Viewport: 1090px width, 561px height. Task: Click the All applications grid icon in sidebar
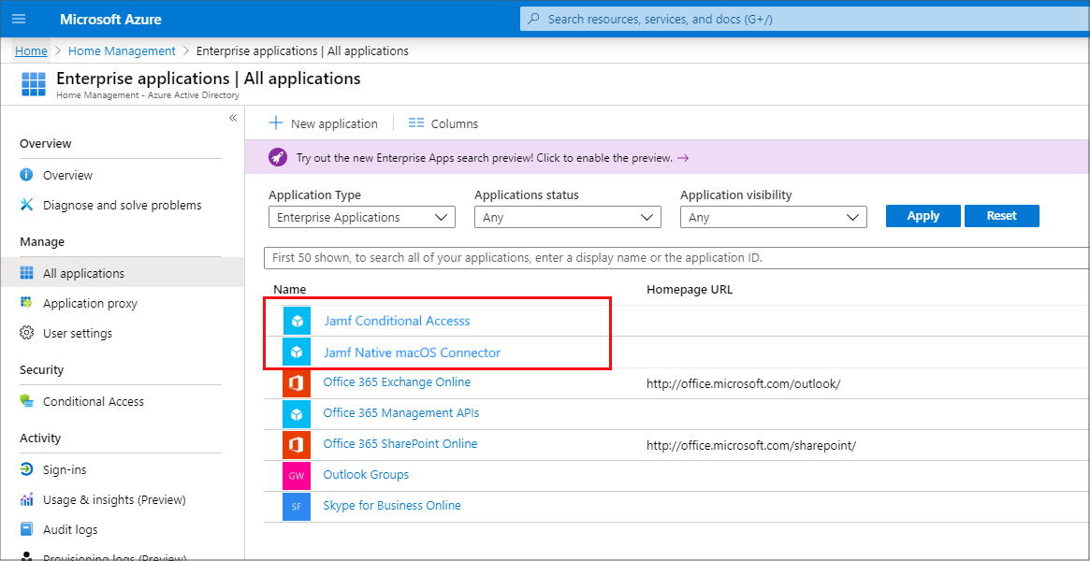pos(26,273)
